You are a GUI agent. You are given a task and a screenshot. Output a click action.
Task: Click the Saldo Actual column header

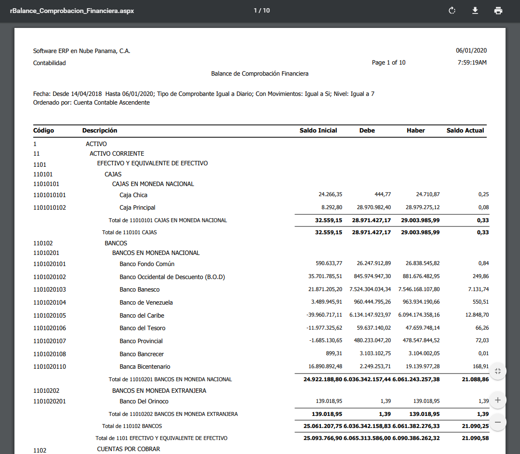coord(465,131)
